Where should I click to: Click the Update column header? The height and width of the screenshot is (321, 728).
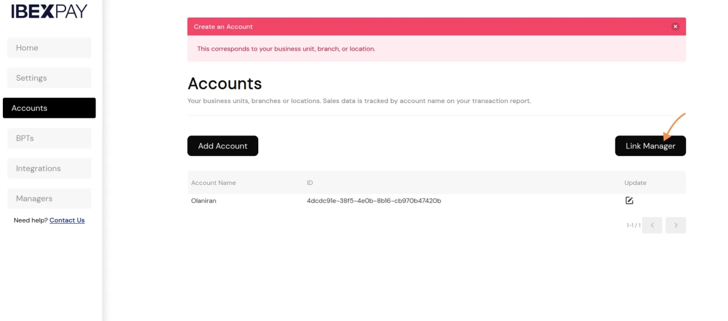(635, 183)
